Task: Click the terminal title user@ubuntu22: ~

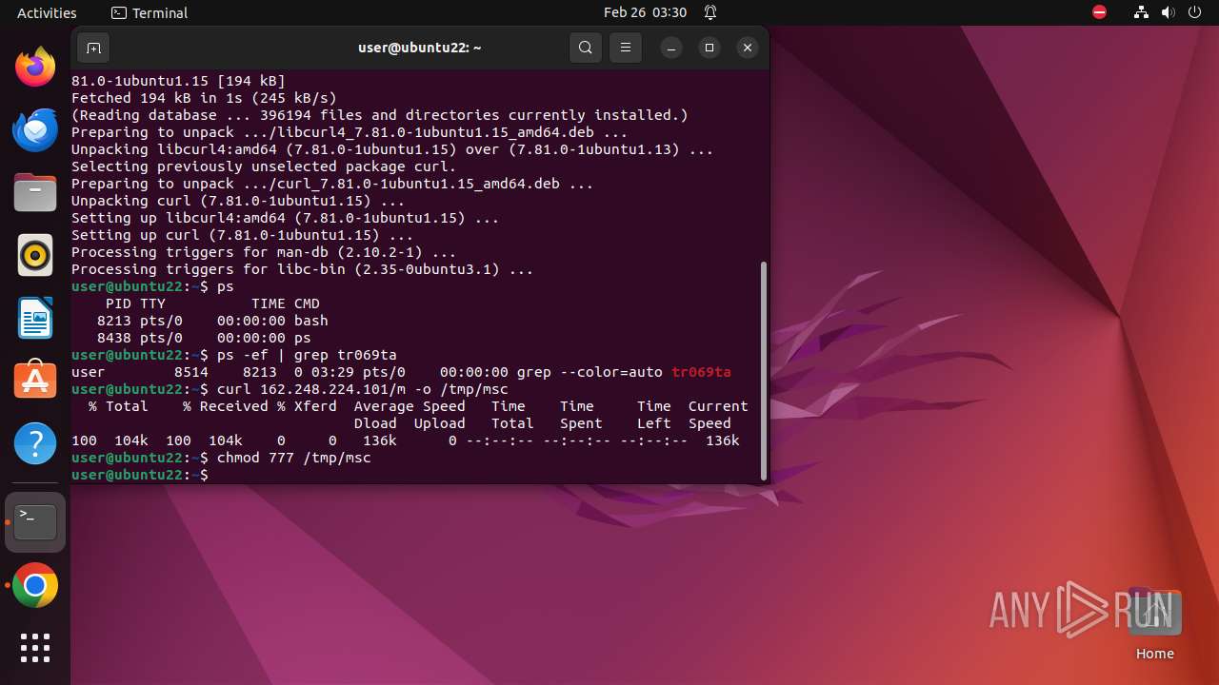Action: (x=420, y=48)
